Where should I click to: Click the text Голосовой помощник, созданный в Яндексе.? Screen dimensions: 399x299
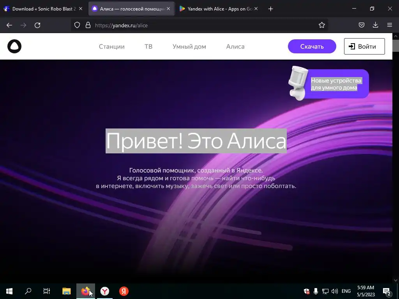(196, 170)
